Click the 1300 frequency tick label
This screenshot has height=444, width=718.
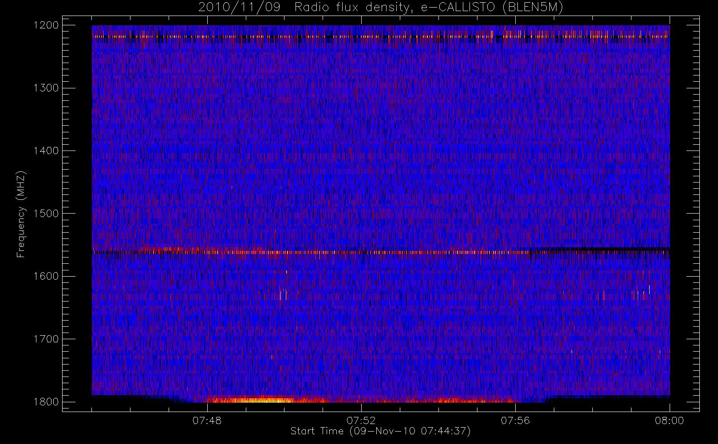tap(46, 88)
